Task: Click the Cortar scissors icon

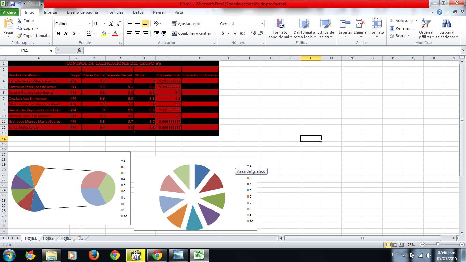Action: 19,21
